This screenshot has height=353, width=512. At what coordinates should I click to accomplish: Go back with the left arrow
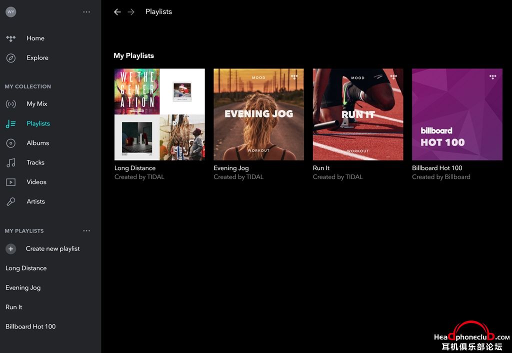[117, 12]
